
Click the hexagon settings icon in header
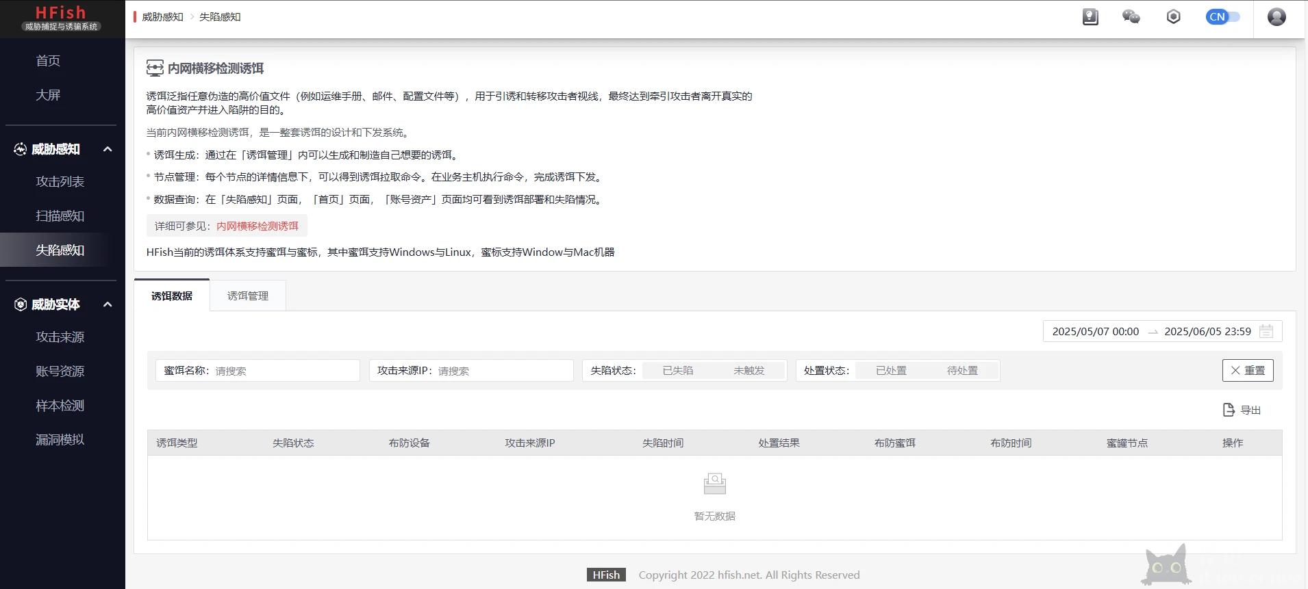(x=1173, y=17)
